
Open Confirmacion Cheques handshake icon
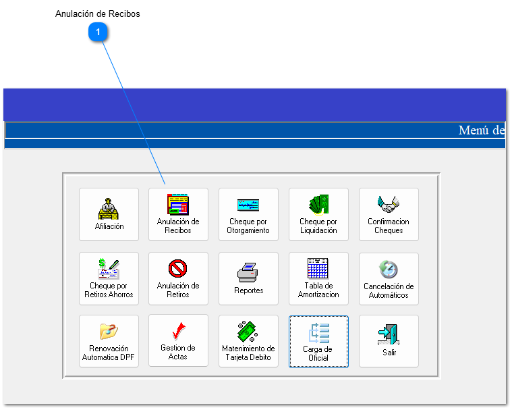coord(389,214)
